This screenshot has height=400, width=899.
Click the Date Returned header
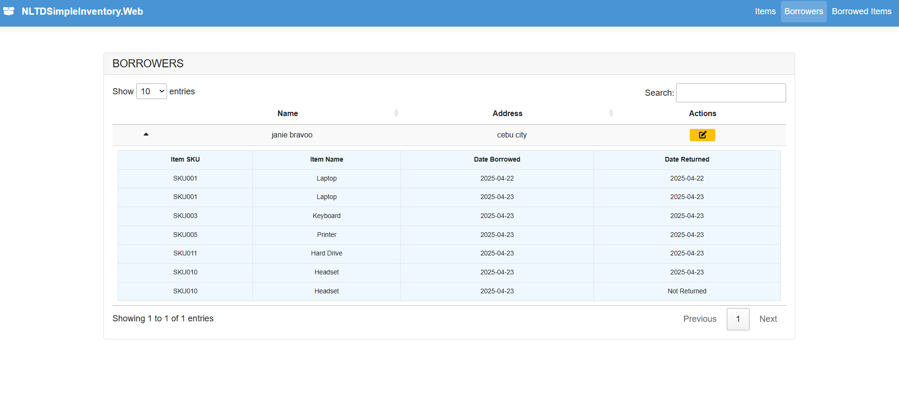click(x=687, y=160)
